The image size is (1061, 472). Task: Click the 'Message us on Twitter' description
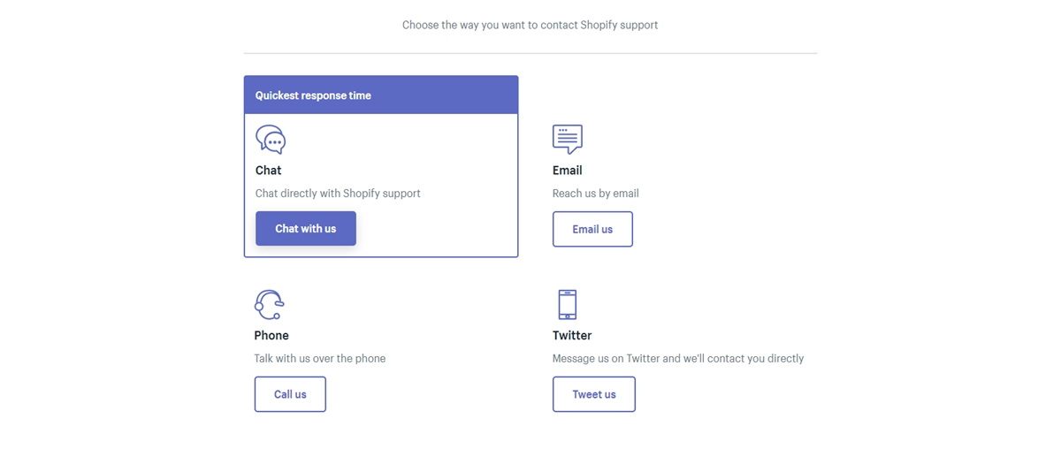pos(678,358)
